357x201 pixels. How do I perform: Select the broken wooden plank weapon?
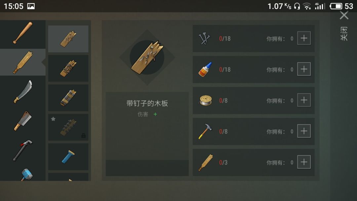pyautogui.click(x=23, y=62)
